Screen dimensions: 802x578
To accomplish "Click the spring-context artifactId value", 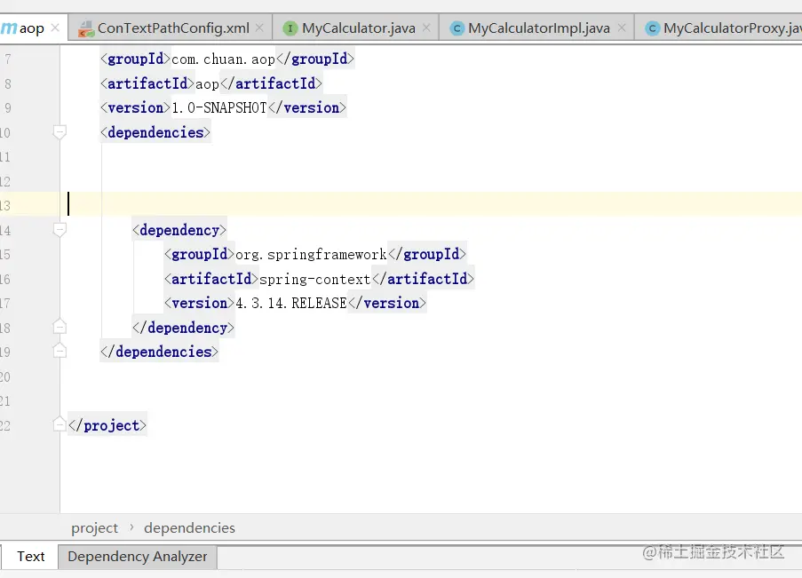I will (315, 280).
